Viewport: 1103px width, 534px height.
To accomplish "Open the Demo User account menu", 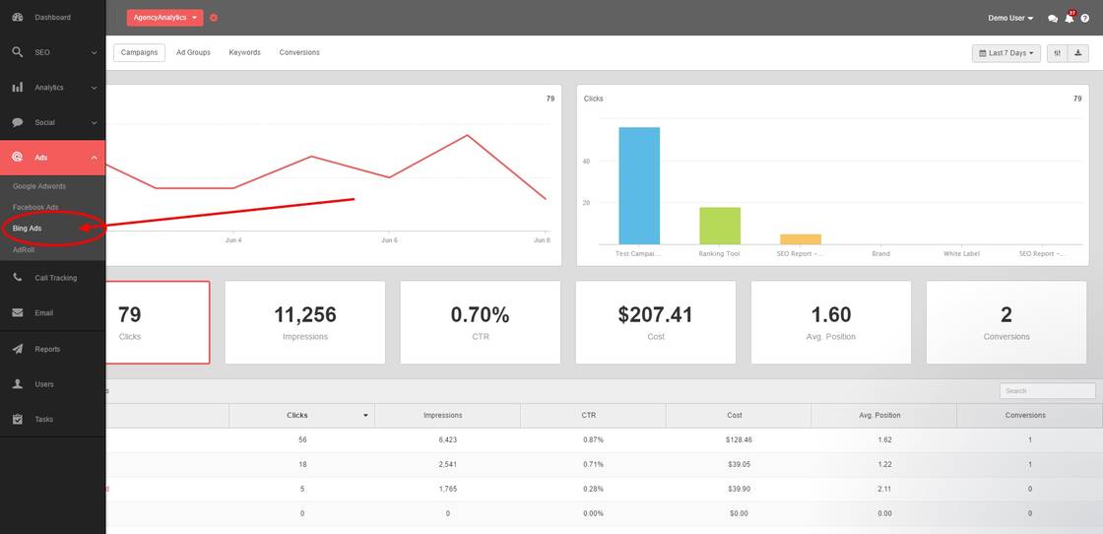I will [x=1010, y=18].
